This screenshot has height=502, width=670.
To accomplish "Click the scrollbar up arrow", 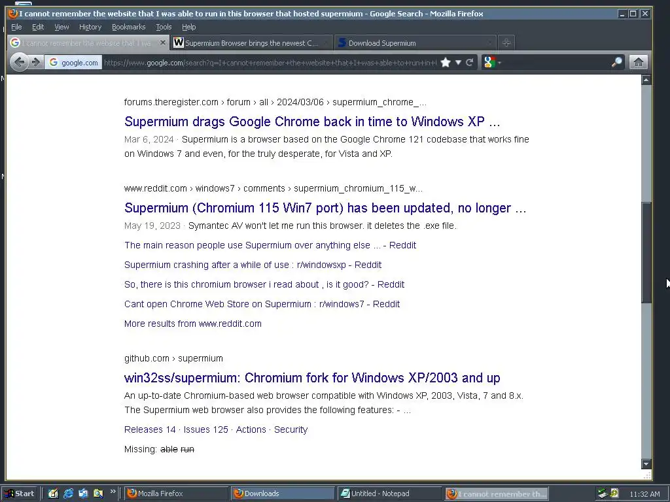I will click(646, 80).
